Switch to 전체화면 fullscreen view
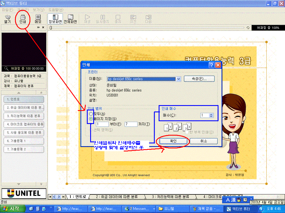This screenshot has width=285, height=213. 70,19
